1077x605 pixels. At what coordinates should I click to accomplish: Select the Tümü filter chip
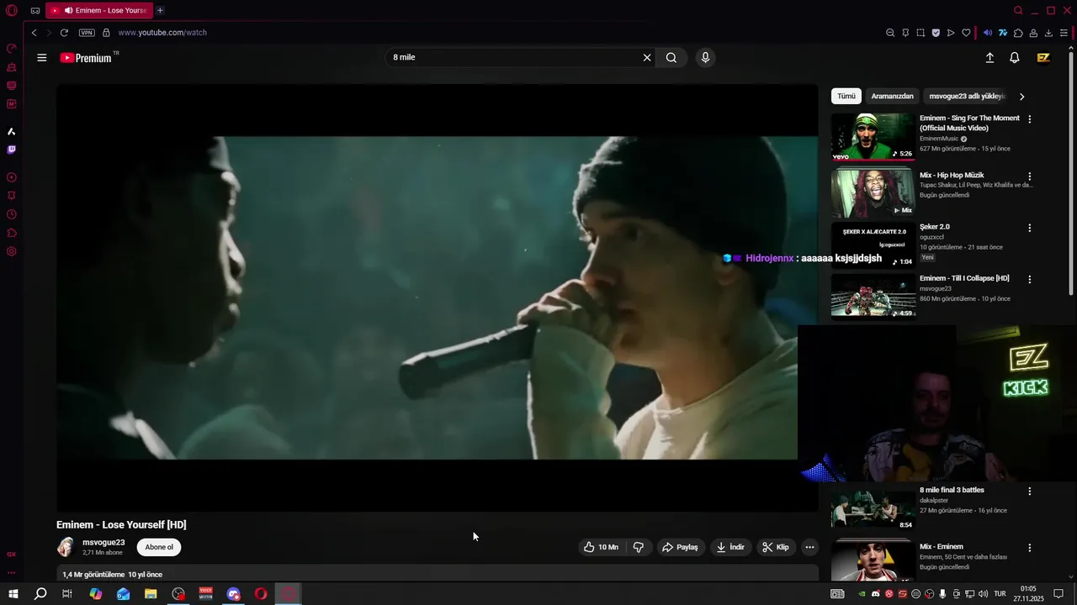click(x=846, y=97)
